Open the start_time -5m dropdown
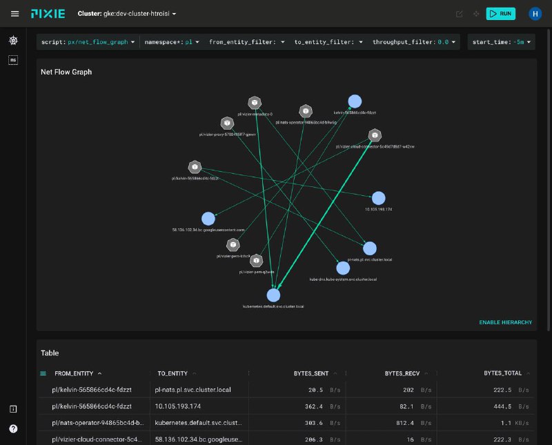The height and width of the screenshot is (445, 552). click(x=502, y=42)
